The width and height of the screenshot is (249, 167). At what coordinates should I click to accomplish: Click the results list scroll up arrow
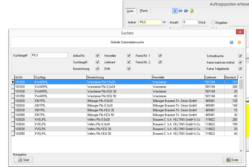coord(241,77)
